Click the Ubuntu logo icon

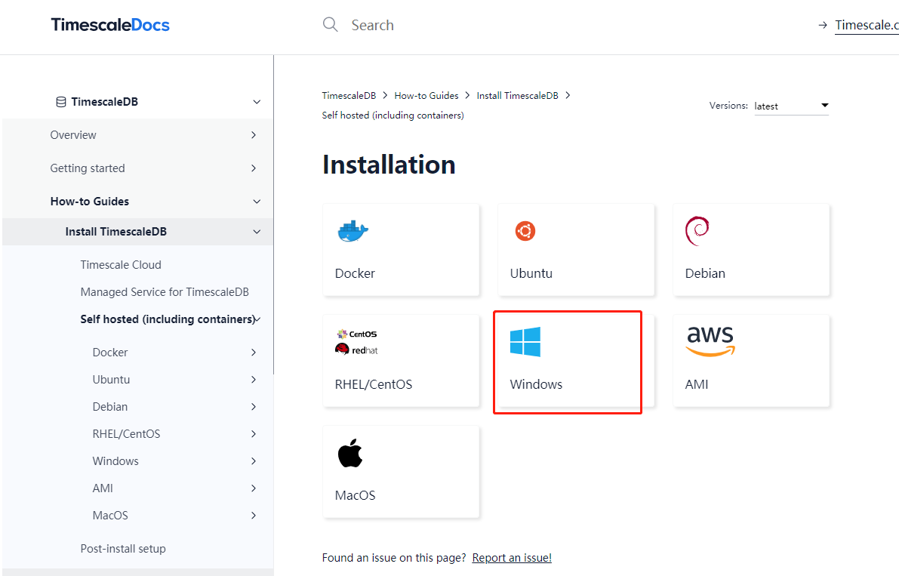(525, 231)
